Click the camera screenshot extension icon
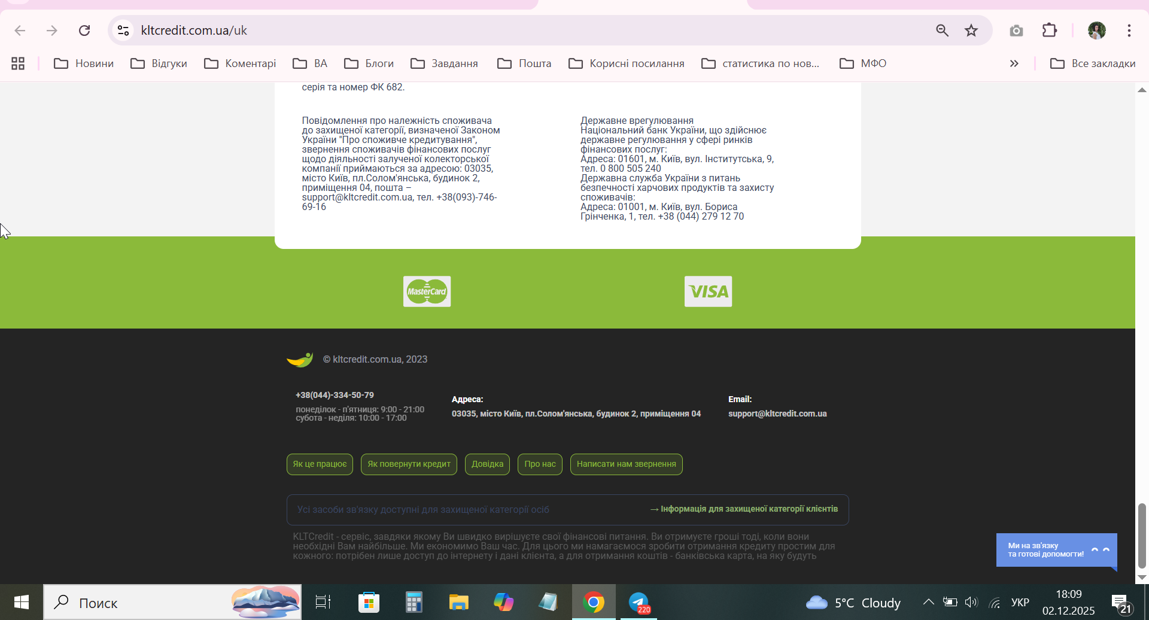 coord(1016,31)
